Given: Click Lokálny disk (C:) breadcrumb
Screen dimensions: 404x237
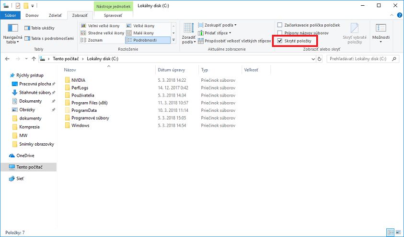Looking at the screenshot, I should point(103,59).
